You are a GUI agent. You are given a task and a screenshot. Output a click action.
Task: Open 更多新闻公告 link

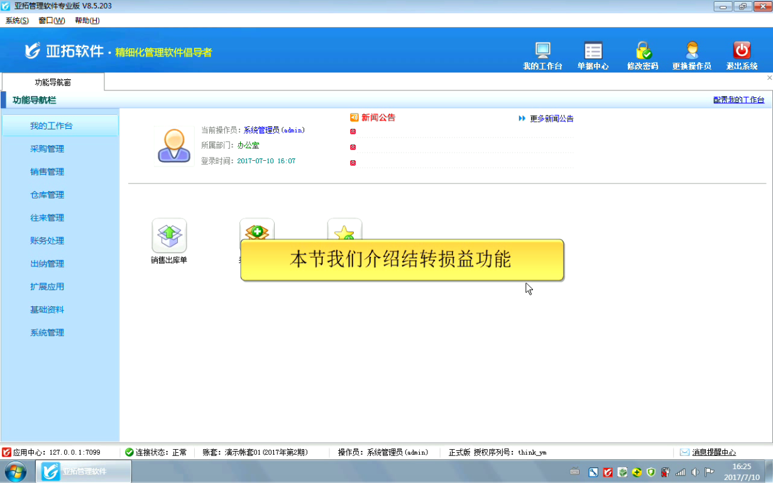point(551,119)
